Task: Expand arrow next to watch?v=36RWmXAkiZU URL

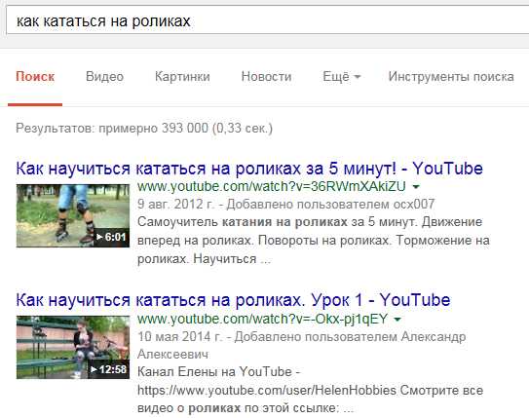Action: pos(416,186)
